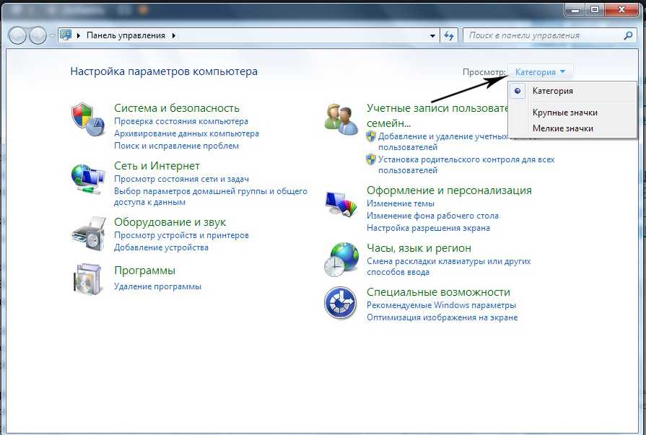This screenshot has height=435, width=646.
Task: Expand the address bar history dropdown arrow
Action: tap(432, 35)
